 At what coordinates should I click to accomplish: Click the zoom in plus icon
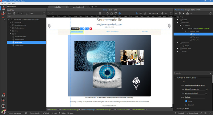click(x=157, y=14)
